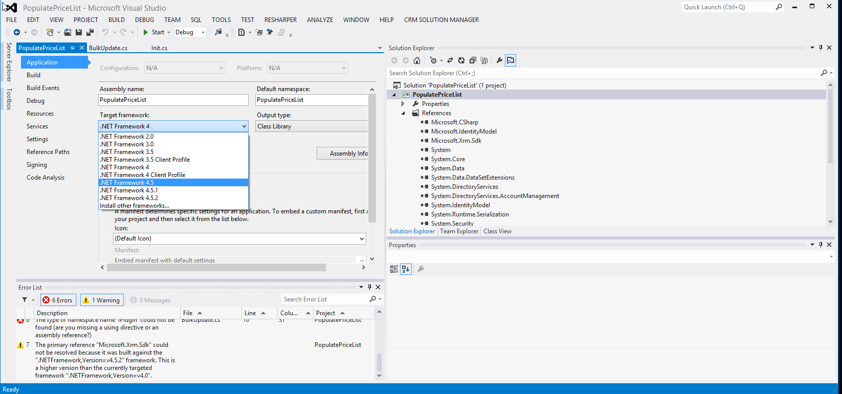Toggle the 0 Messages filter

[150, 300]
